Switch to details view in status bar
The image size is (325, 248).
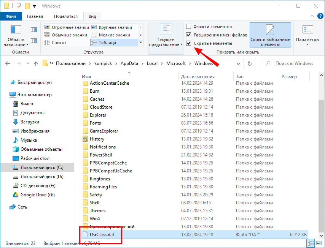[311, 243]
